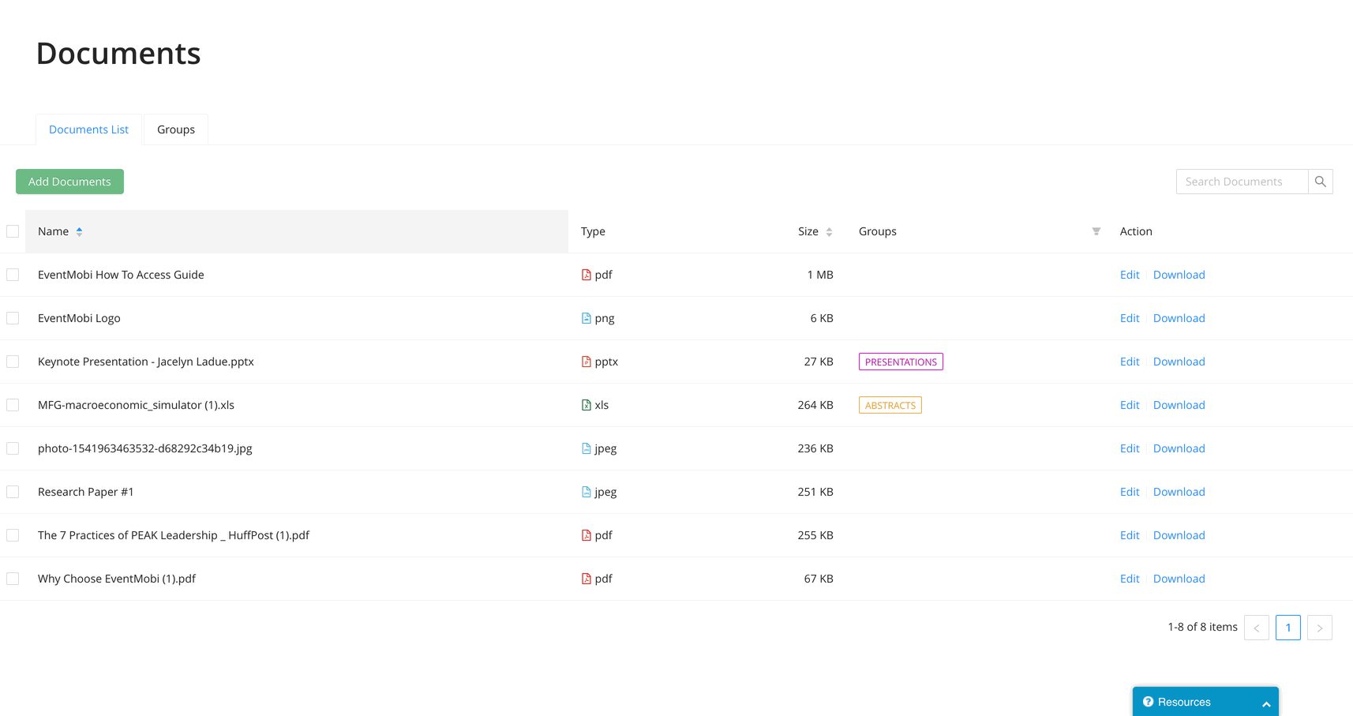Image resolution: width=1353 pixels, height=716 pixels.
Task: Click the ABSTRACTS group tag
Action: click(890, 405)
